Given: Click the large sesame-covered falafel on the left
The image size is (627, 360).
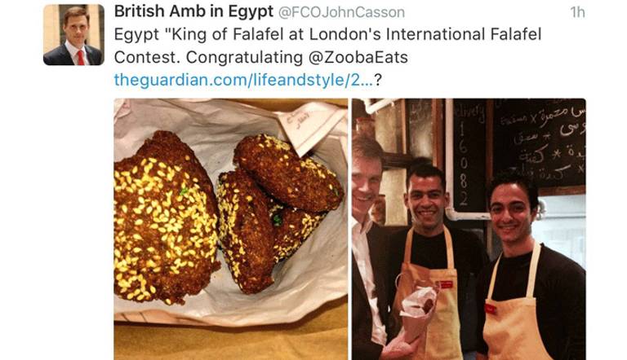Looking at the screenshot, I should click(x=165, y=217).
